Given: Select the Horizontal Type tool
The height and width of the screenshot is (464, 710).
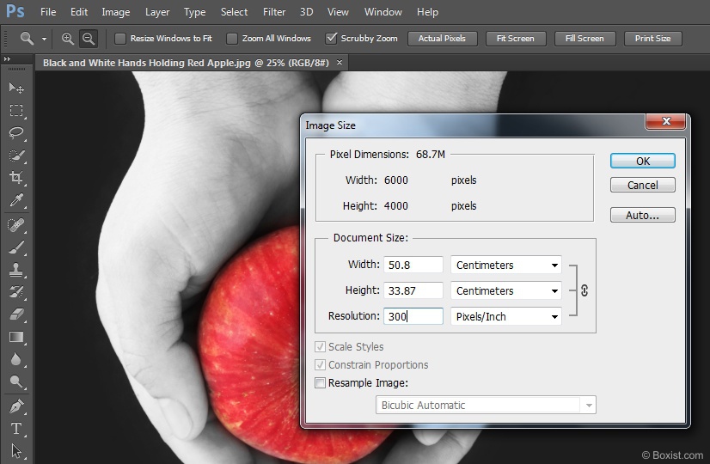Looking at the screenshot, I should point(16,429).
